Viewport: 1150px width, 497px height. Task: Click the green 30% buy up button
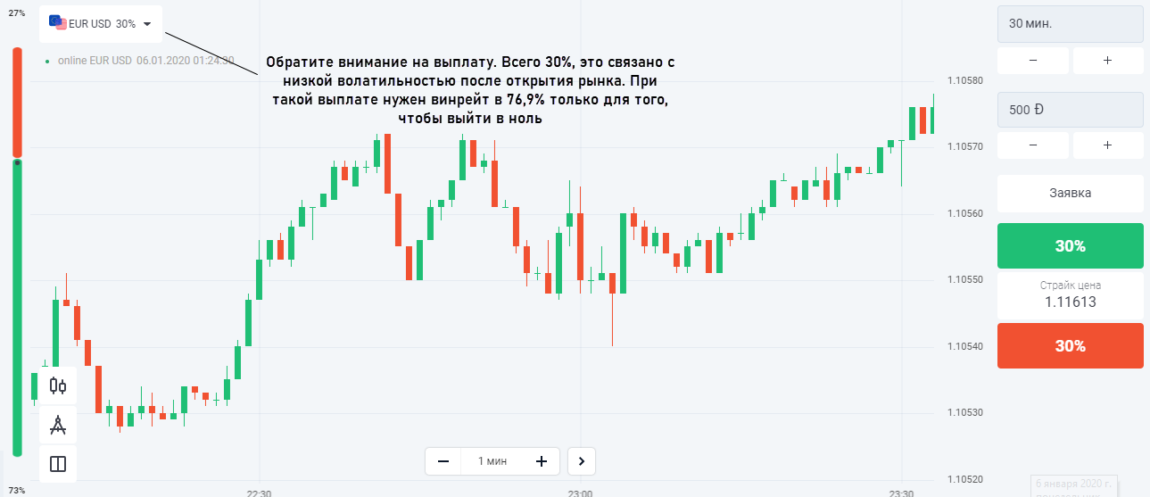click(1070, 245)
